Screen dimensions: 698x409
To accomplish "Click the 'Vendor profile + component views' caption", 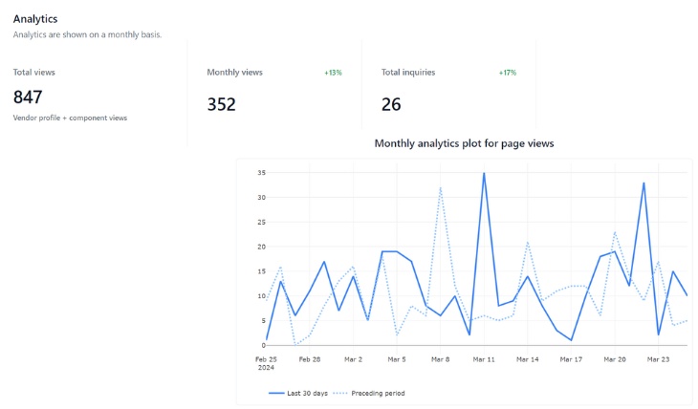I will 70,118.
